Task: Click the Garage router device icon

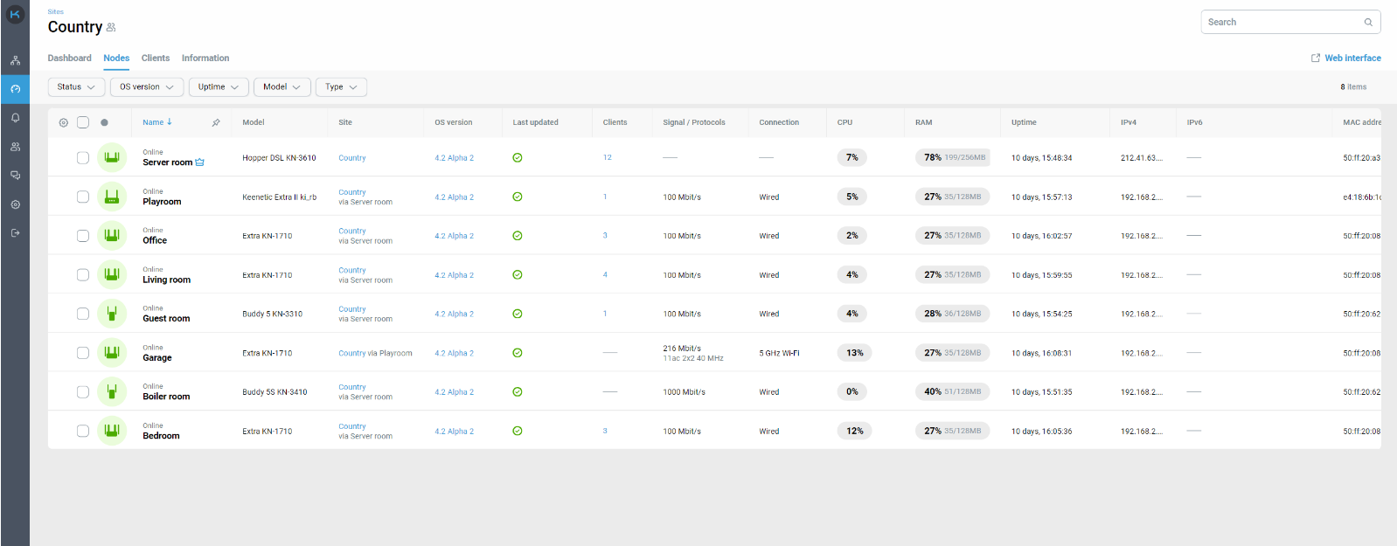Action: click(x=112, y=353)
